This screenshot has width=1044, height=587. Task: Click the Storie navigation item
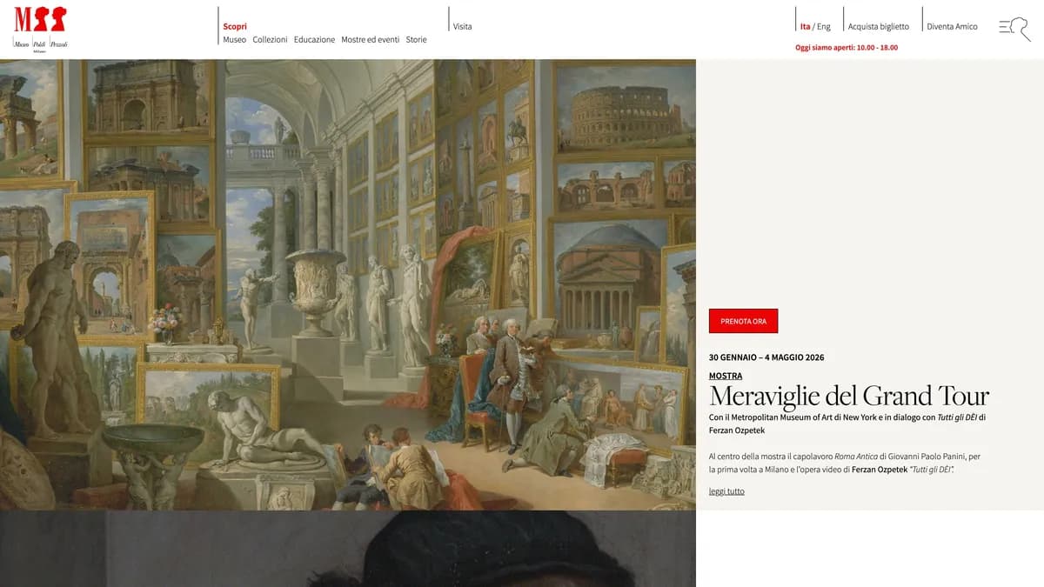(416, 39)
